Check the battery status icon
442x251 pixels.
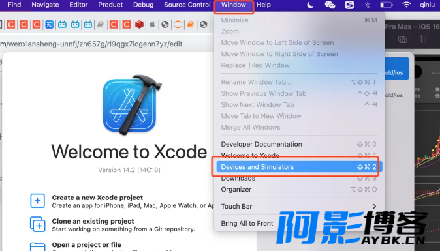(387, 5)
